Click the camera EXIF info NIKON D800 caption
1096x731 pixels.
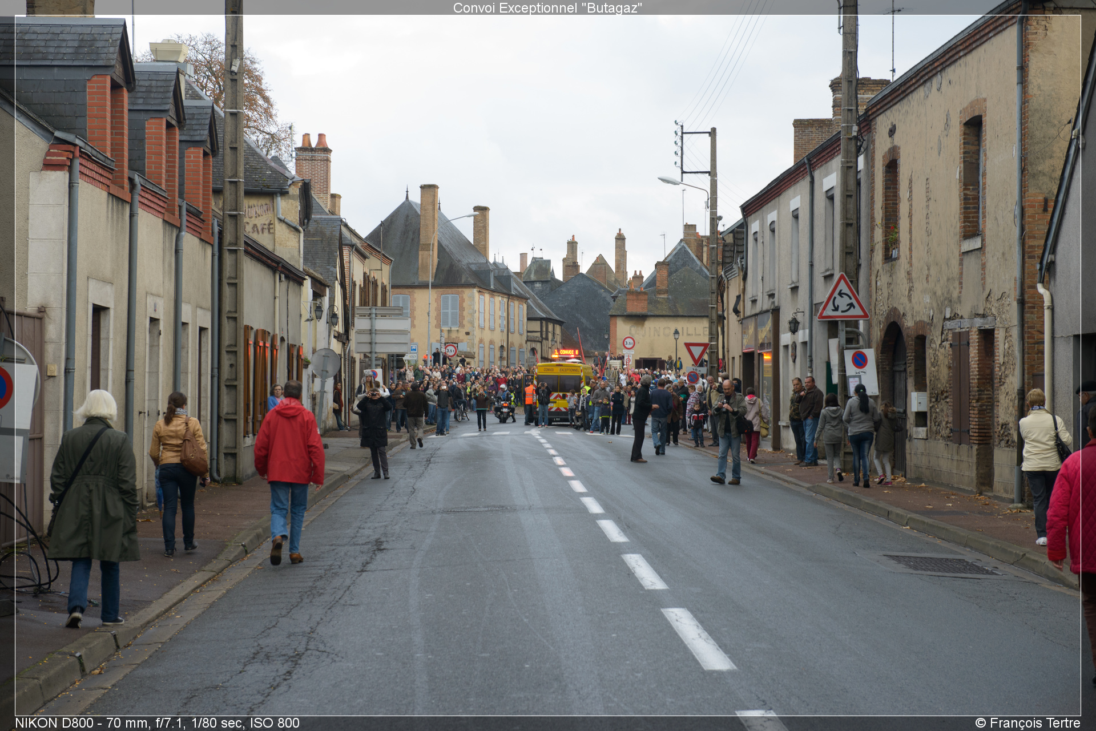coord(158,723)
